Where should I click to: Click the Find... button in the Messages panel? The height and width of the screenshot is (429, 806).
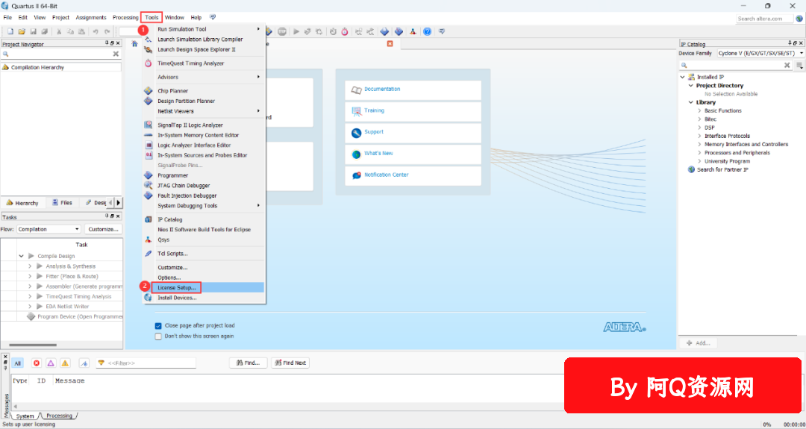click(249, 363)
